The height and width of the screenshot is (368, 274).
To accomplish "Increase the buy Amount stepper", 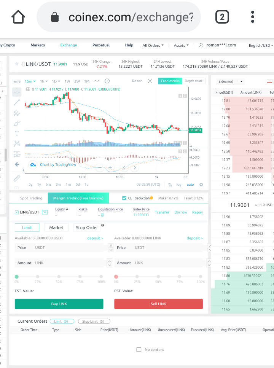I will 109,261.
